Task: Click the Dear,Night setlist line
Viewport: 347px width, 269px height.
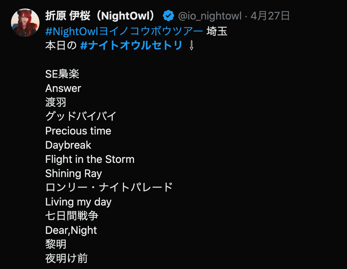Action: 71,230
